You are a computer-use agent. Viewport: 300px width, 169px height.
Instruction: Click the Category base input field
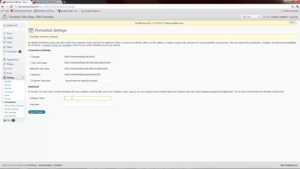pyautogui.click(x=88, y=98)
